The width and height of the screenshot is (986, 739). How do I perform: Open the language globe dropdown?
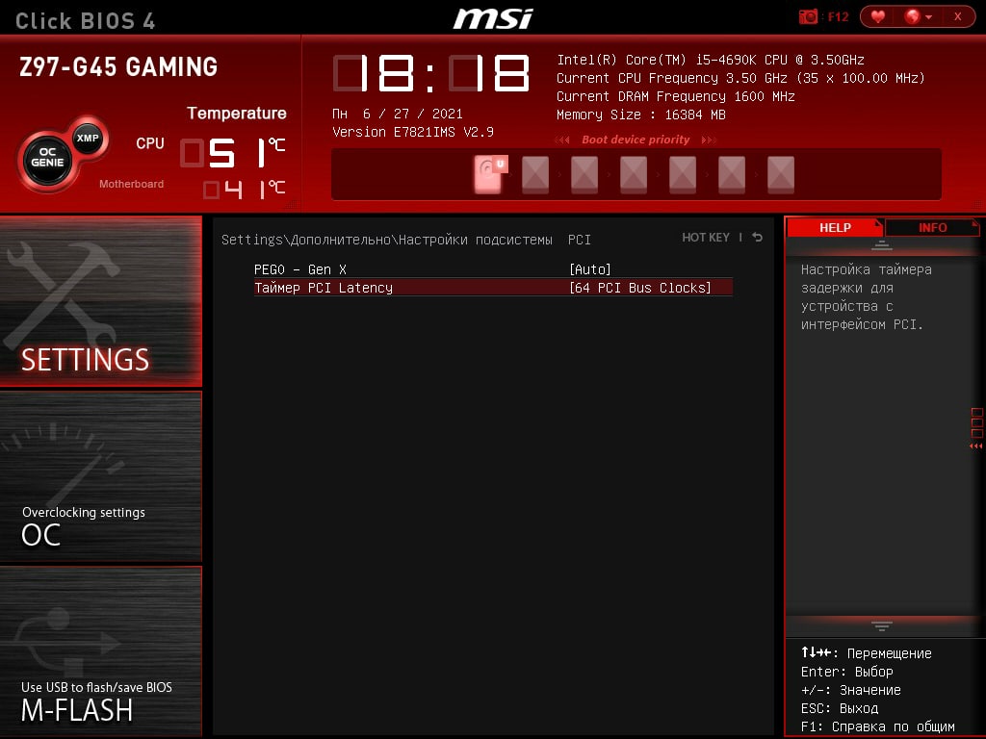918,16
